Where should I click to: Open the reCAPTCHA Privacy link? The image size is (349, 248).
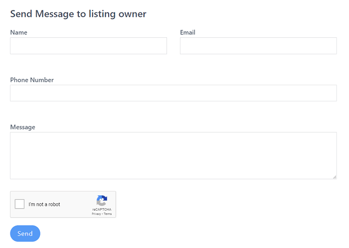pyautogui.click(x=96, y=214)
